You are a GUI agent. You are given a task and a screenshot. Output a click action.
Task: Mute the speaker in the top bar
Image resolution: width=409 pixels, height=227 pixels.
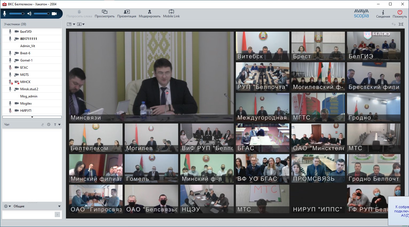(29, 14)
